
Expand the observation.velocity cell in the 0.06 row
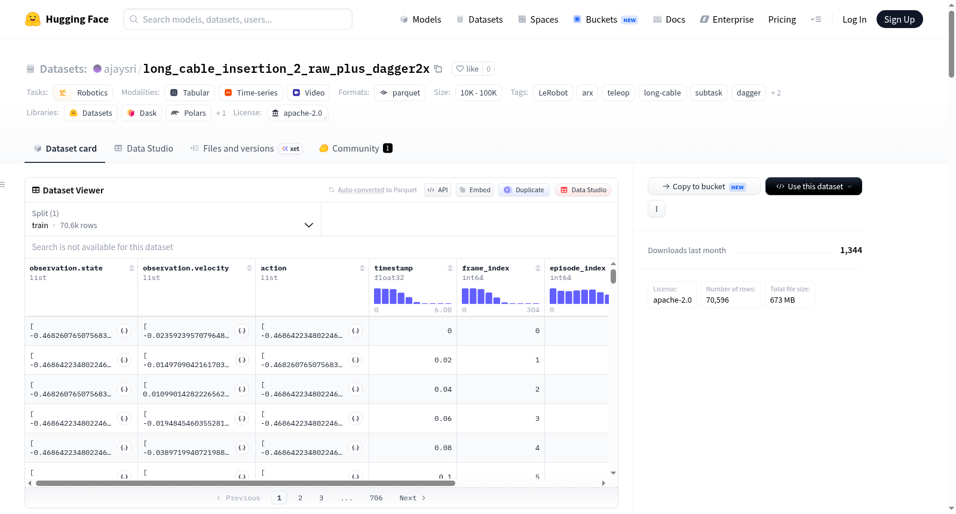(242, 418)
